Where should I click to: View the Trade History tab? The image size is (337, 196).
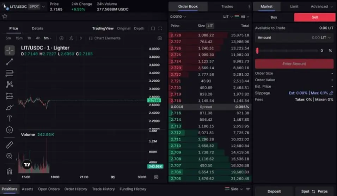[103, 189]
